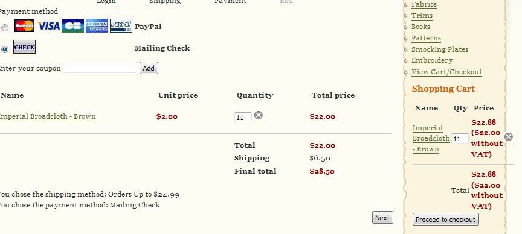Click the MasterCard payment icon
522x234 pixels.
pos(24,25)
